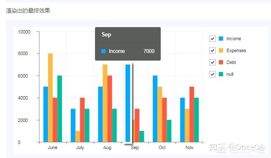Click the green null bar for June
This screenshot has height=158, width=271.
(x=59, y=109)
